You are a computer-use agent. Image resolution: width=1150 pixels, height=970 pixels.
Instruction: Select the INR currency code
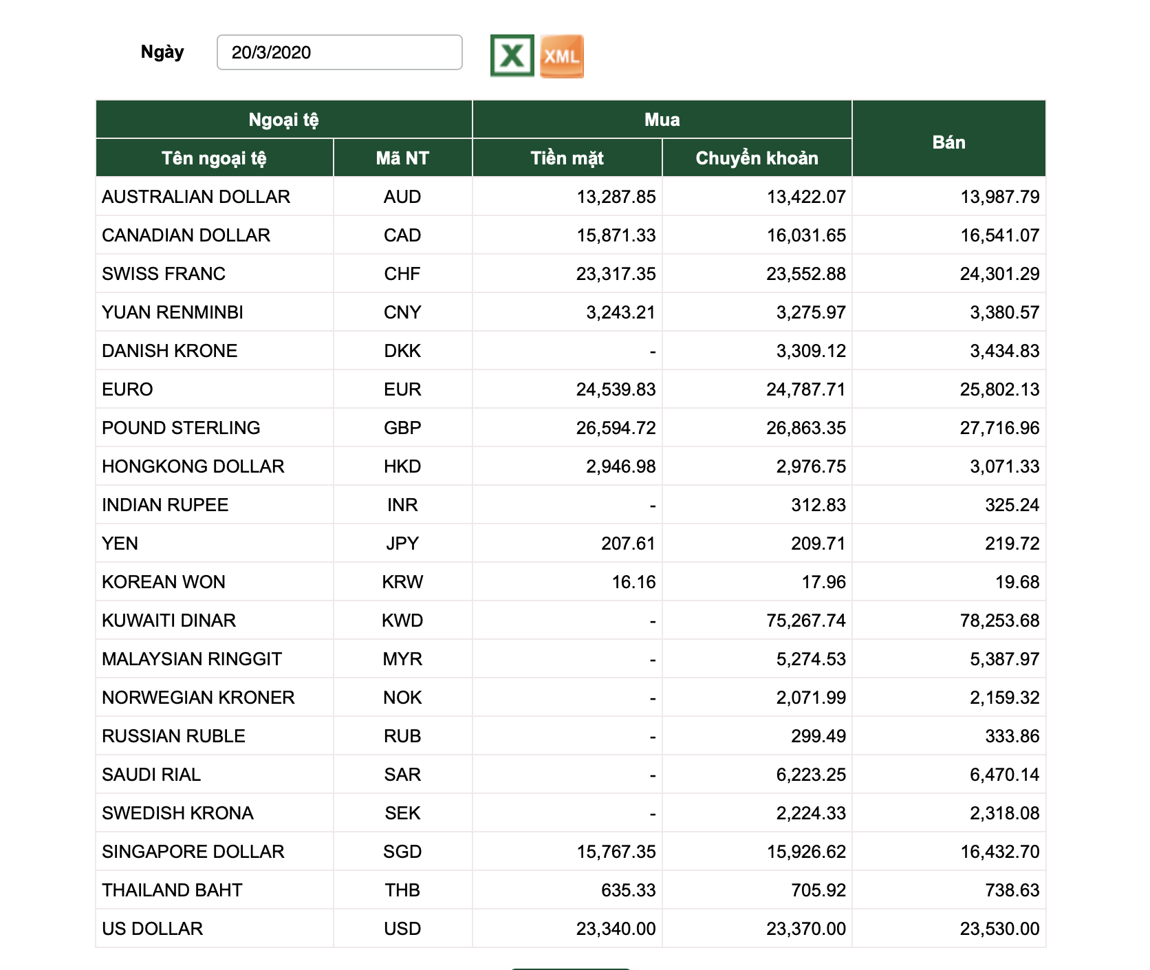[402, 505]
